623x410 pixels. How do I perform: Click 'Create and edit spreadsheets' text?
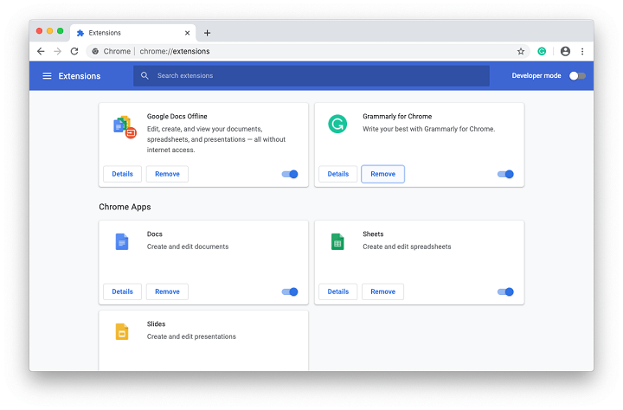[407, 247]
